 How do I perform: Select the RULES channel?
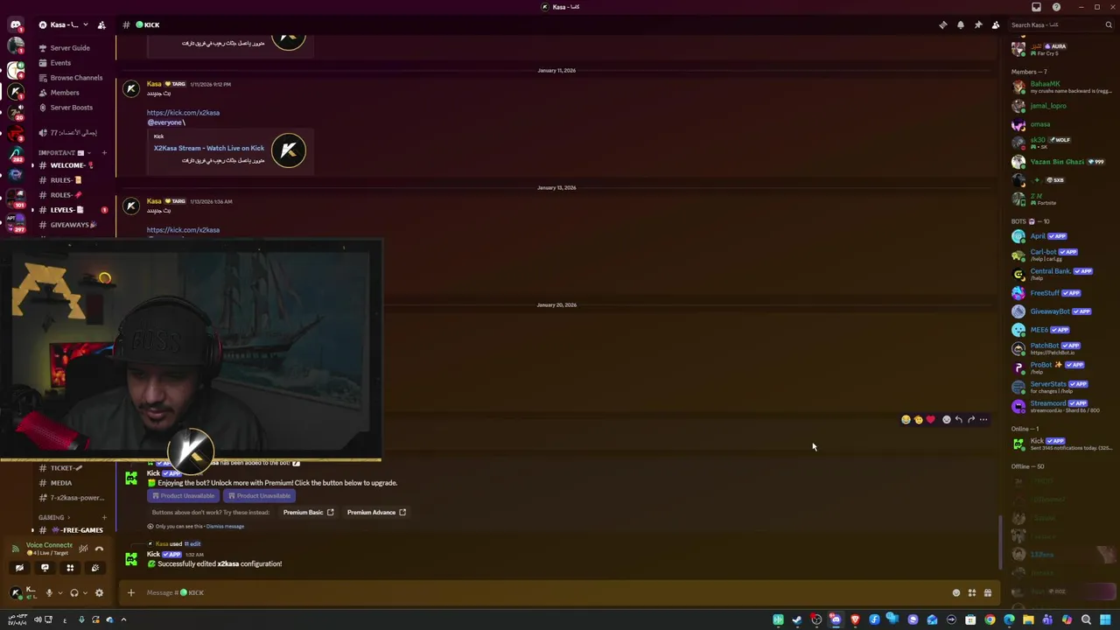[66, 180]
